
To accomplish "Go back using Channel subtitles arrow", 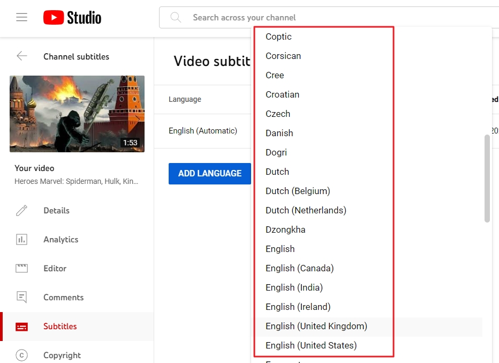I will pyautogui.click(x=21, y=56).
